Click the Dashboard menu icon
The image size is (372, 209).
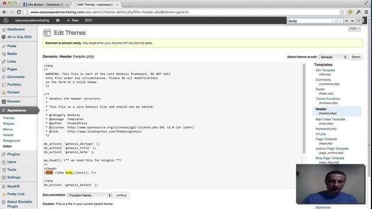tap(3, 30)
